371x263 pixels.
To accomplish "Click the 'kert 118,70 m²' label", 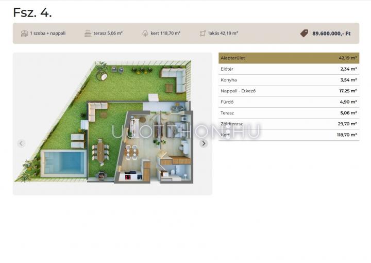I will (165, 34).
